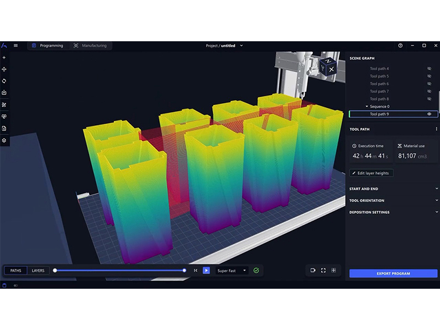Select the Layers view tab

pyautogui.click(x=38, y=271)
